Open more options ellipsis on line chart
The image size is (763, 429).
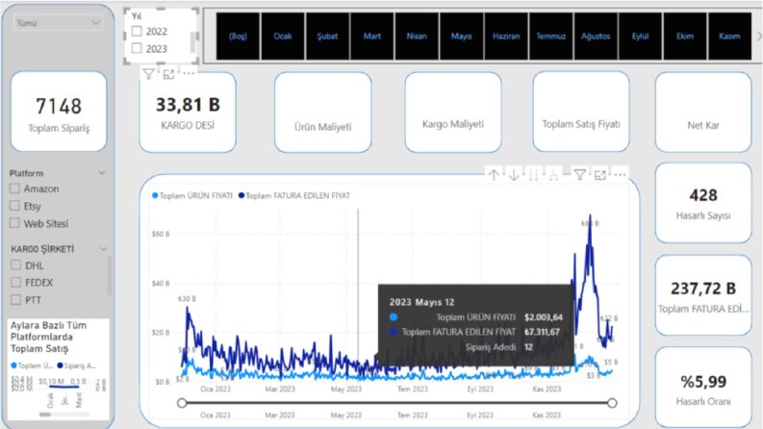(x=620, y=175)
